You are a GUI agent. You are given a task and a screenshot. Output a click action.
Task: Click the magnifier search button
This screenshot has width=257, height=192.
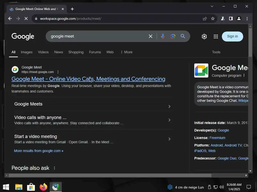point(183,36)
